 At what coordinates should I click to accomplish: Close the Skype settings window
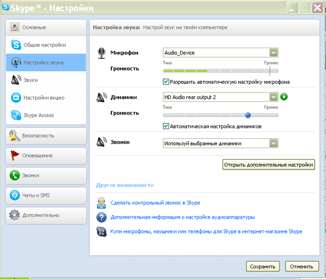coord(318,8)
